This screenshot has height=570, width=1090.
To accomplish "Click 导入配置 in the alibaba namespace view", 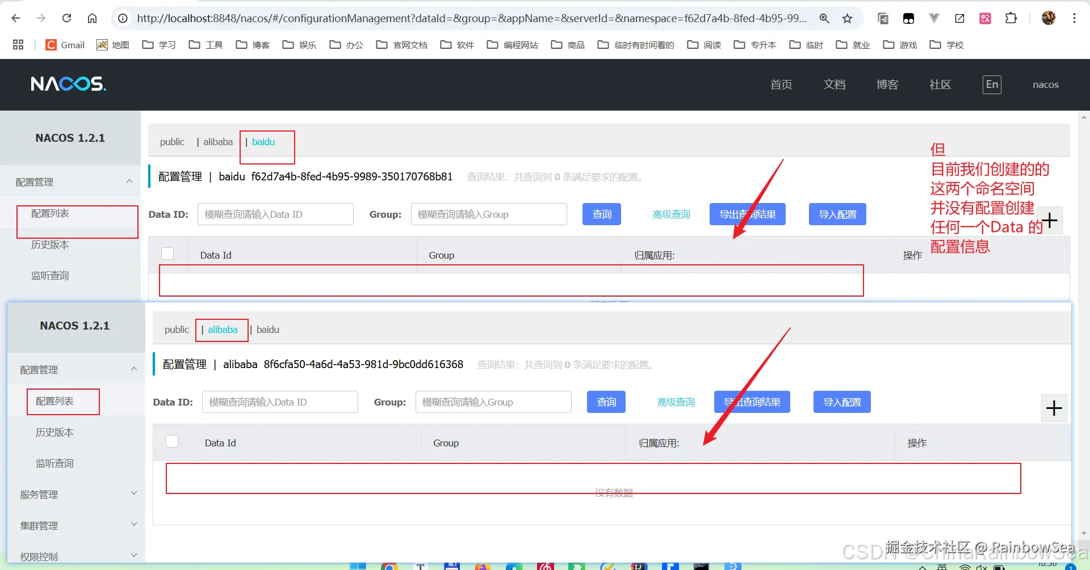I will coord(842,402).
